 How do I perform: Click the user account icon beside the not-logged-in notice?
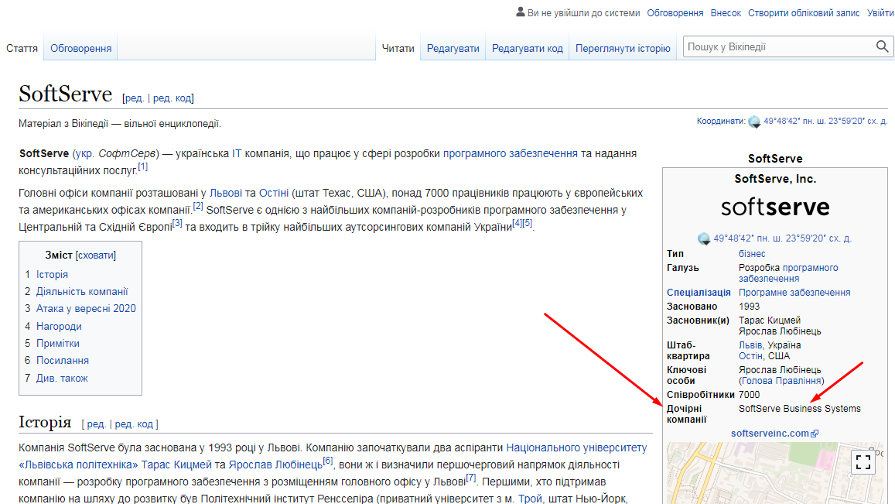click(520, 12)
